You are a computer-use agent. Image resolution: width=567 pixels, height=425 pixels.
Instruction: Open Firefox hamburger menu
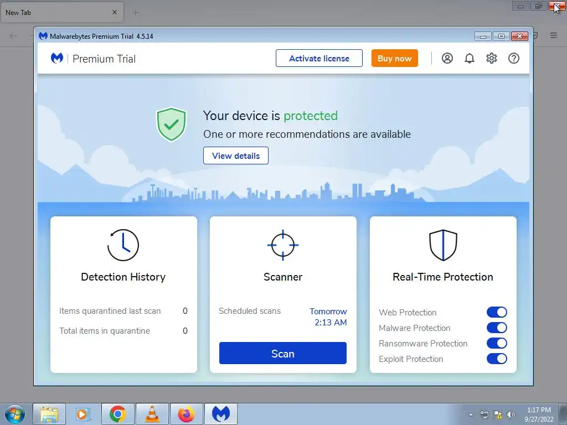pos(554,35)
